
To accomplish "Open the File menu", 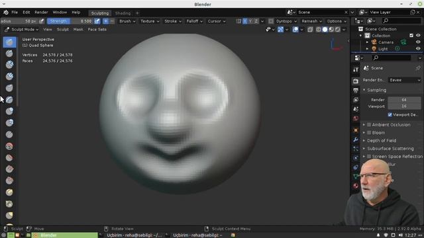I will pos(15,13).
